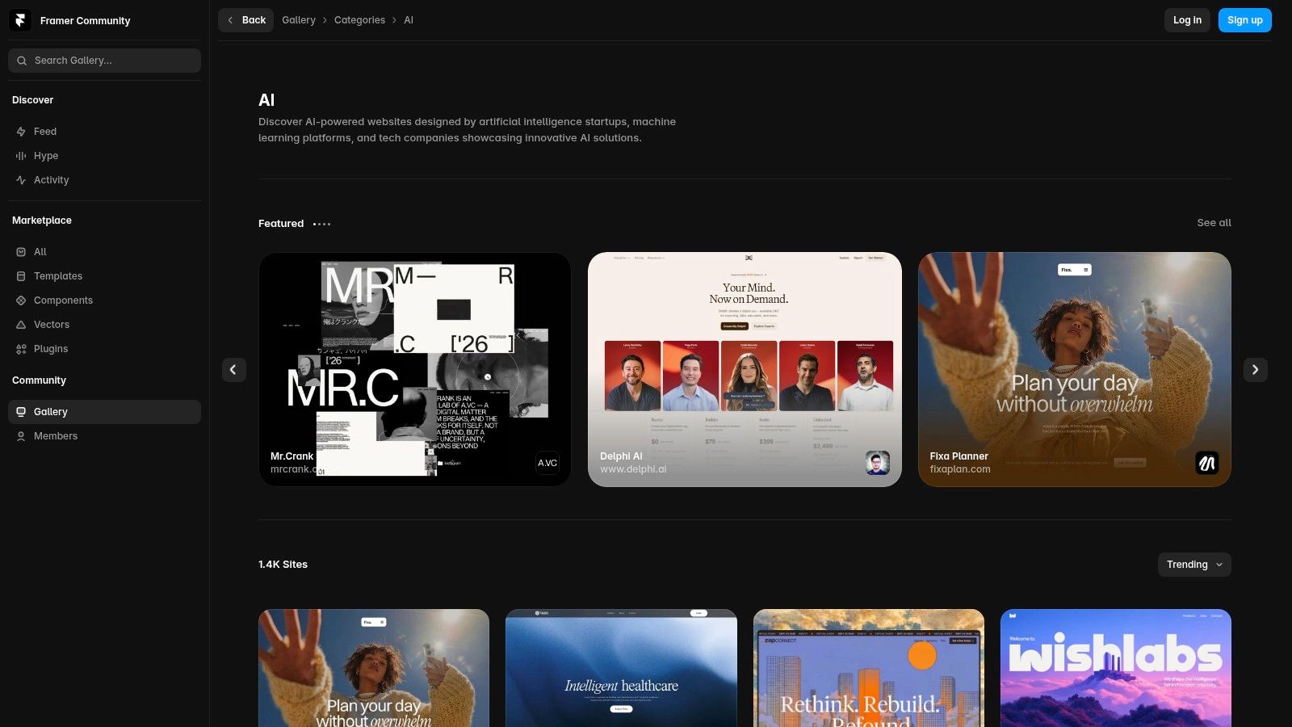This screenshot has width=1292, height=727.
Task: Open the Intelligent healthcare site thumbnail
Action: 621,668
